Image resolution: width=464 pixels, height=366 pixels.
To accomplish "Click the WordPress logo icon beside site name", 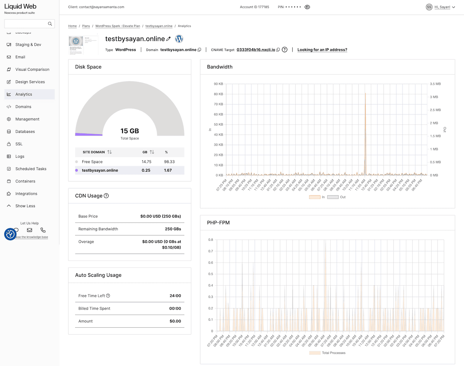I will (179, 39).
